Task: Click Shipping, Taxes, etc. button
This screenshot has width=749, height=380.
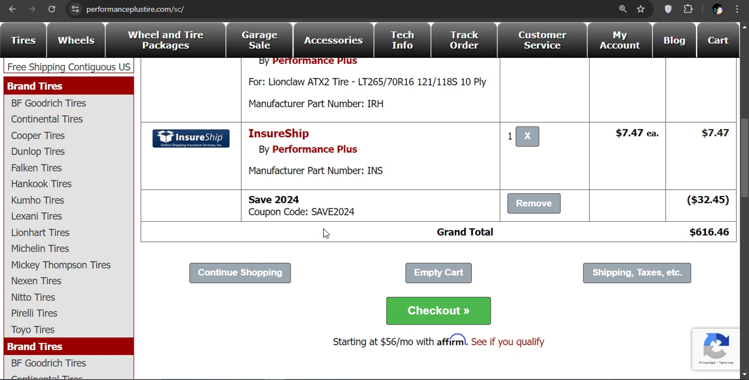Action: point(637,273)
